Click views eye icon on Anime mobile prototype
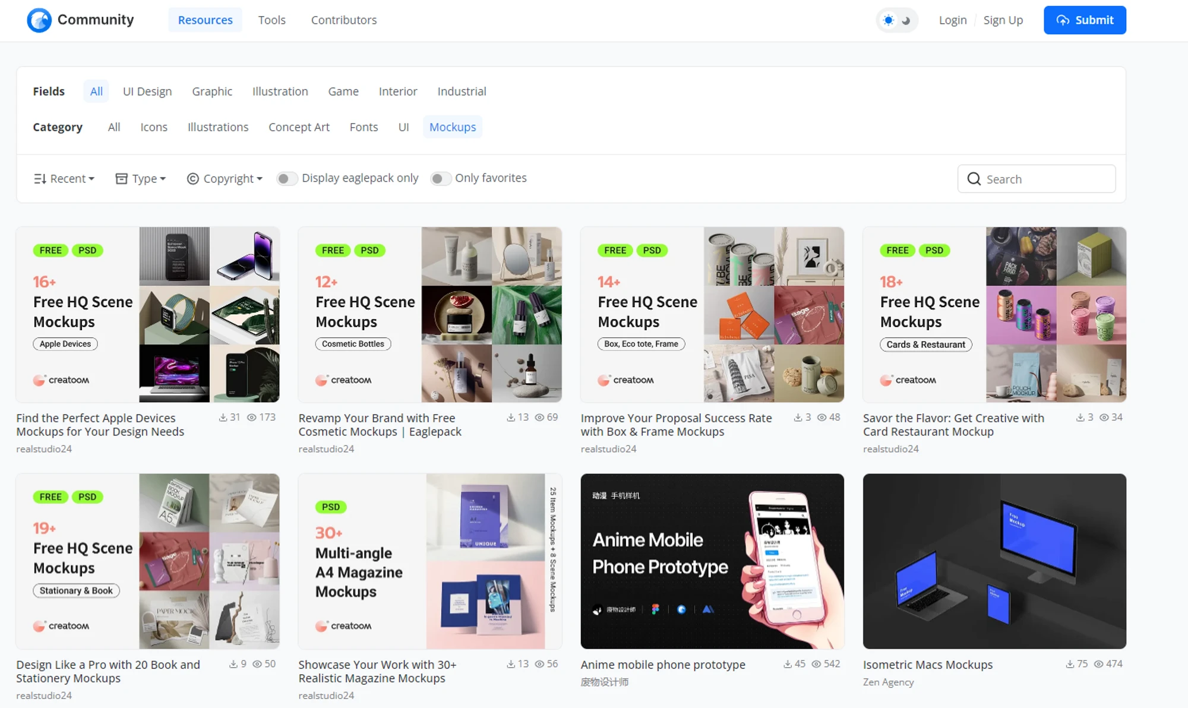The height and width of the screenshot is (708, 1188). point(816,664)
